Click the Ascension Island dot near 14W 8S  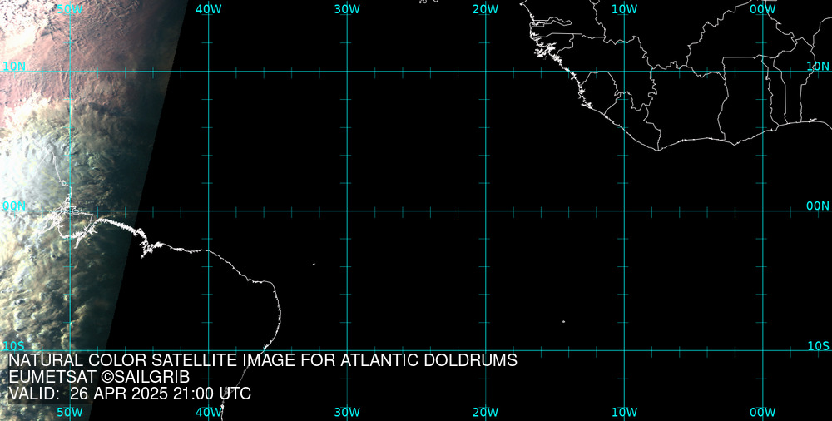tap(563, 321)
